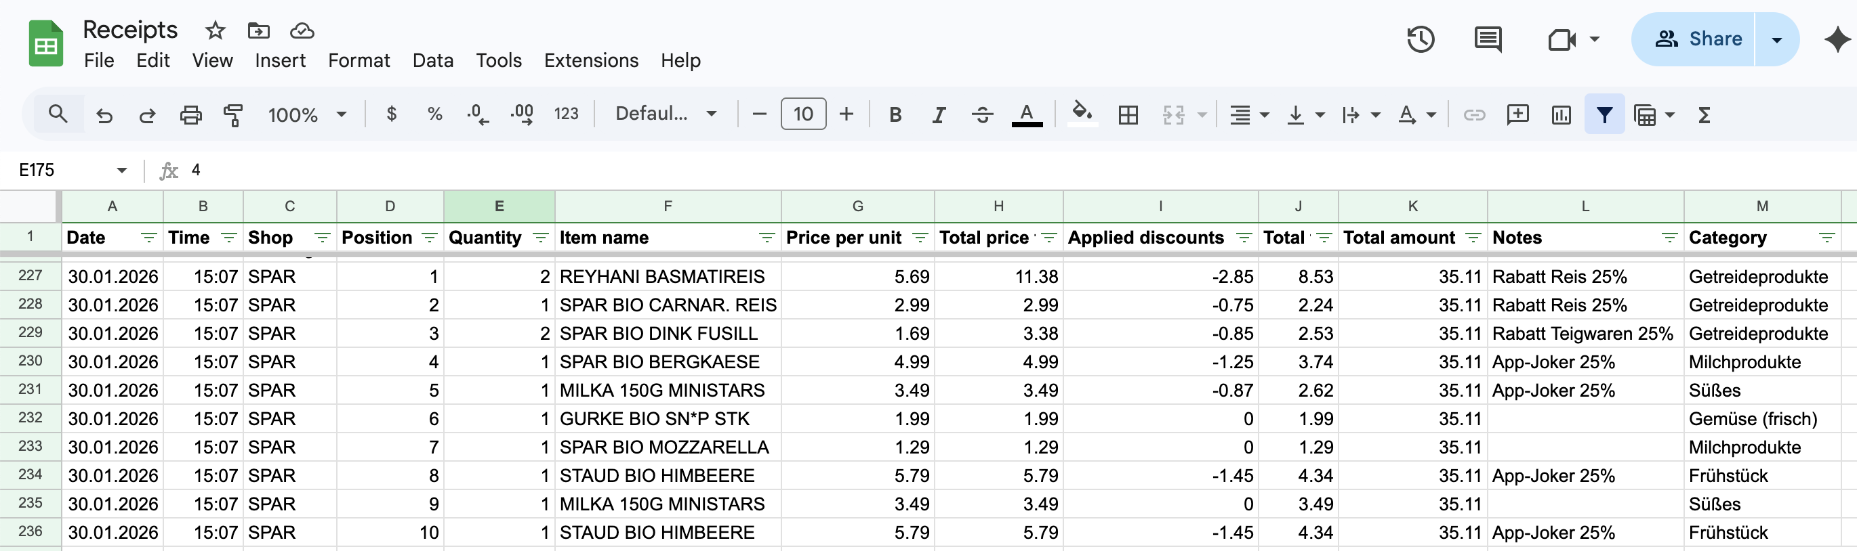This screenshot has width=1857, height=551.
Task: Insert a chart using toolbar icon
Action: coord(1561,114)
